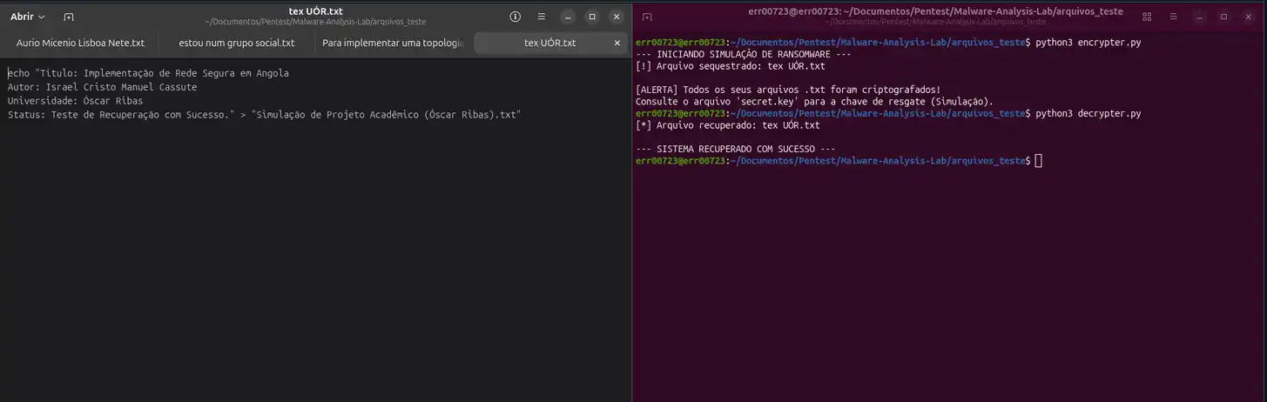The height and width of the screenshot is (402, 1267).
Task: Create a new document tab in editor
Action: (69, 17)
